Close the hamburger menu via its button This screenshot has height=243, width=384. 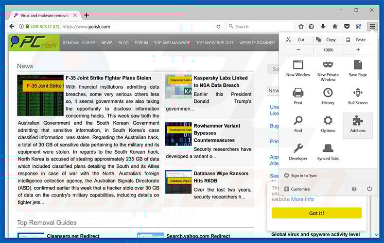372,26
